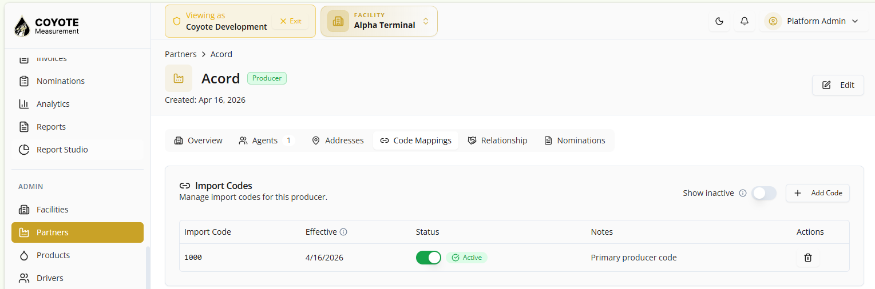Switch to the Agents tab

(266, 141)
